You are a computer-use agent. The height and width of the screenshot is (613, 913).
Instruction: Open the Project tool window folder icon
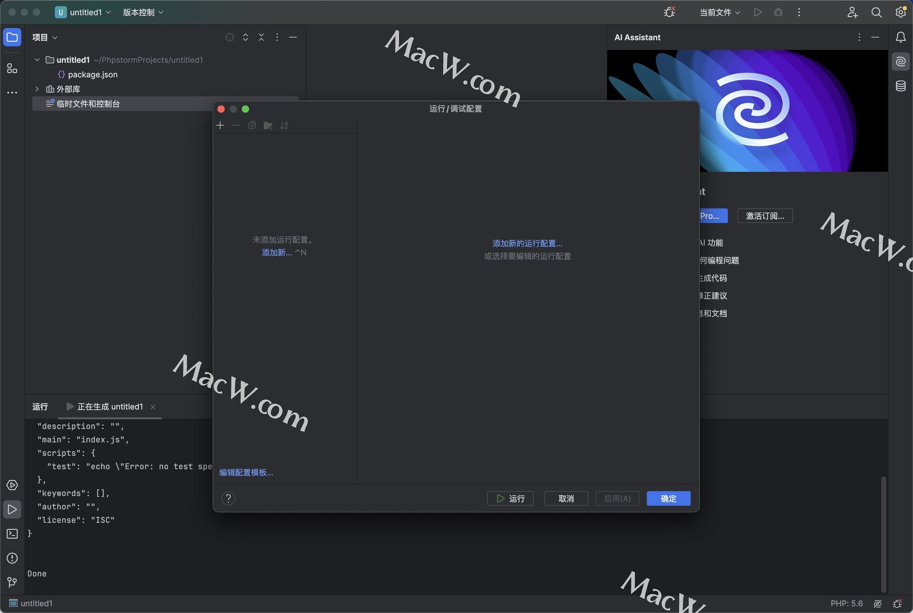tap(12, 37)
